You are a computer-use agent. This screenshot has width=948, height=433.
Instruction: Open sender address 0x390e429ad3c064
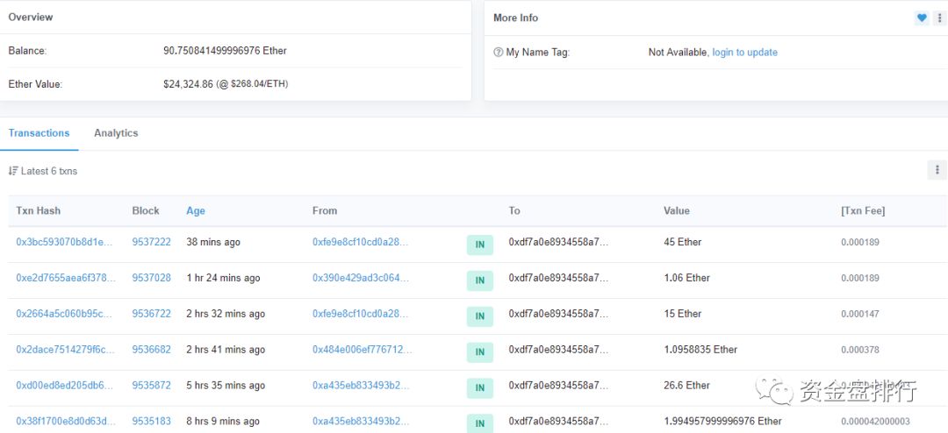click(x=361, y=278)
